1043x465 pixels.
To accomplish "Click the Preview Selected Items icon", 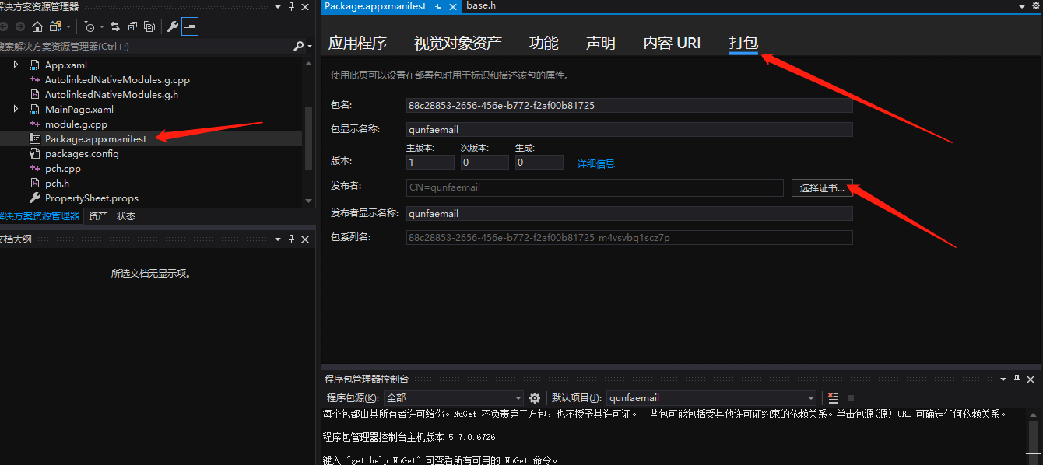I will [150, 26].
